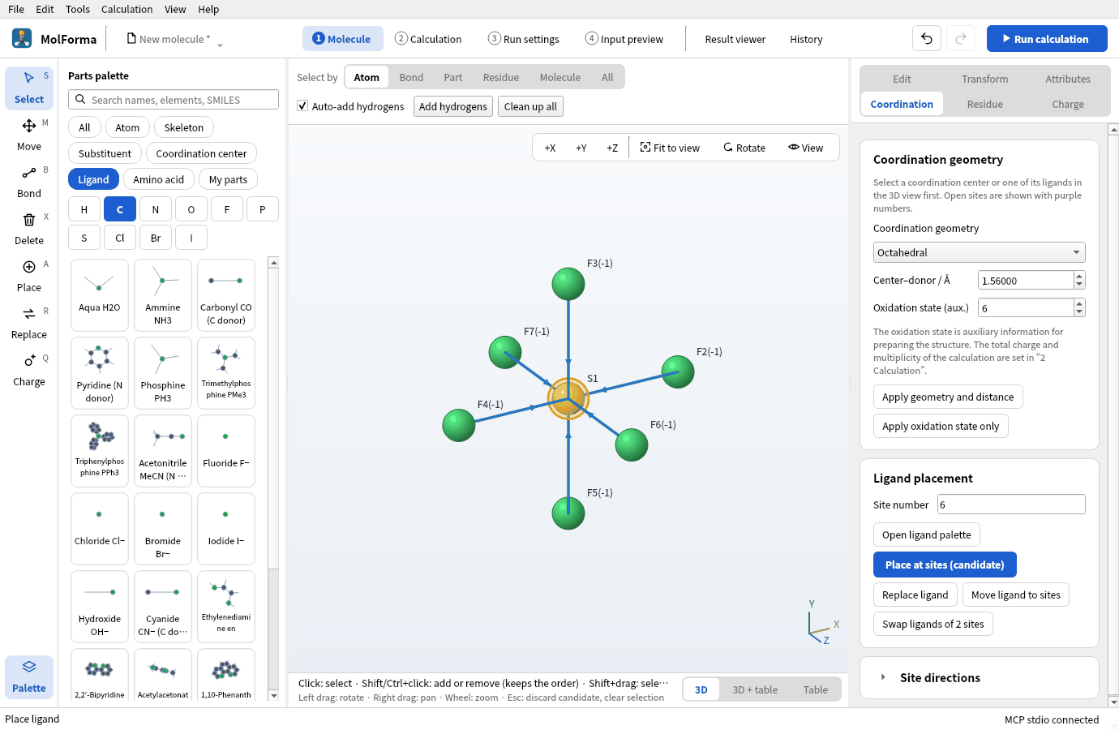Click Fit to view in the viewport toolbar
The height and width of the screenshot is (730, 1119).
tap(670, 148)
